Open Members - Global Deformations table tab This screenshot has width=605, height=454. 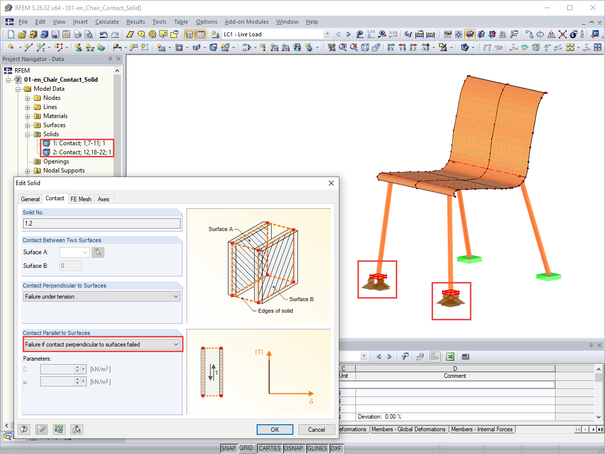tap(409, 429)
